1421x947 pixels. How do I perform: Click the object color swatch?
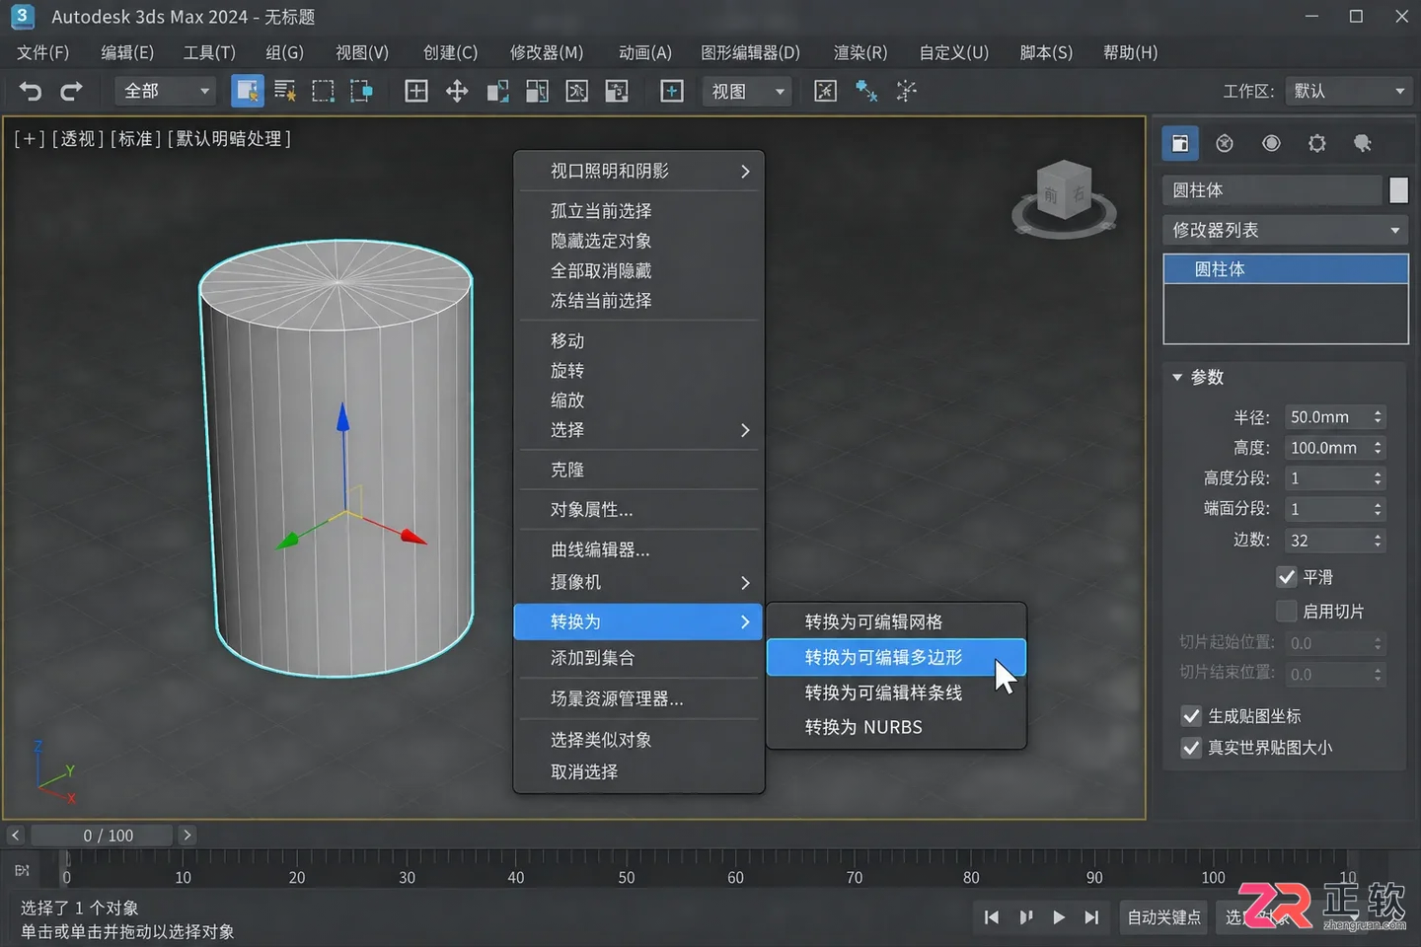[x=1398, y=190]
